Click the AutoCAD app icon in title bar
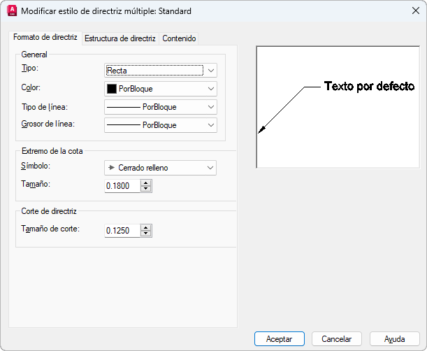 (12, 11)
